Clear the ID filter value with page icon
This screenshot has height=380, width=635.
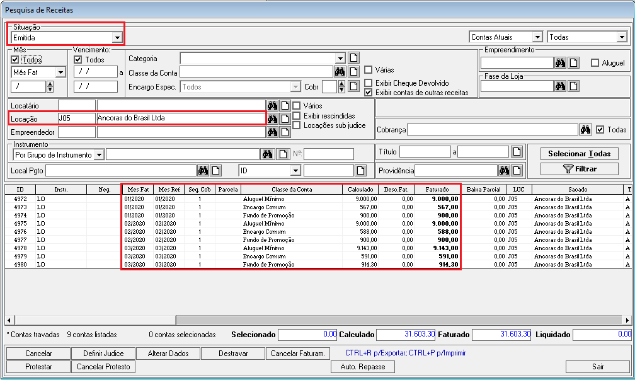[360, 171]
